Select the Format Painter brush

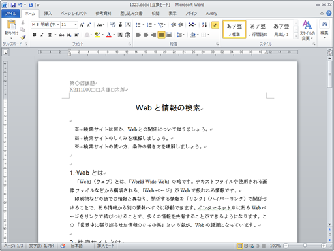23,37
